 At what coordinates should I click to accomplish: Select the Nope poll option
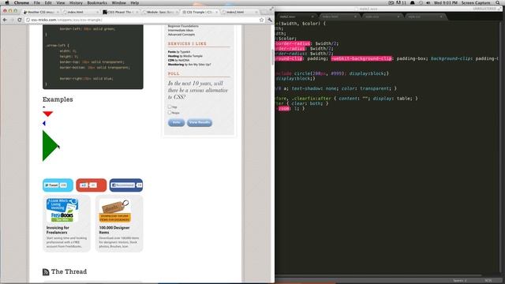click(170, 113)
